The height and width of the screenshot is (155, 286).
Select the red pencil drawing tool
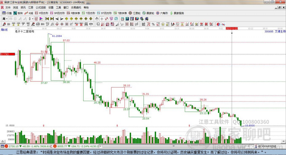4,24
